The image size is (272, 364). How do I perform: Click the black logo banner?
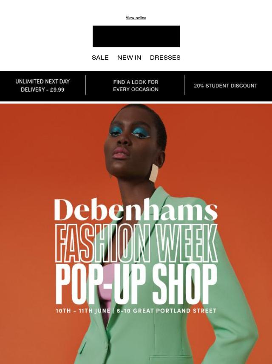[x=136, y=37]
